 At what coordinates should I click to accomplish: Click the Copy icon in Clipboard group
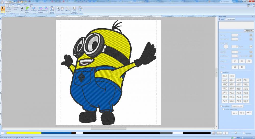coord(9,9)
